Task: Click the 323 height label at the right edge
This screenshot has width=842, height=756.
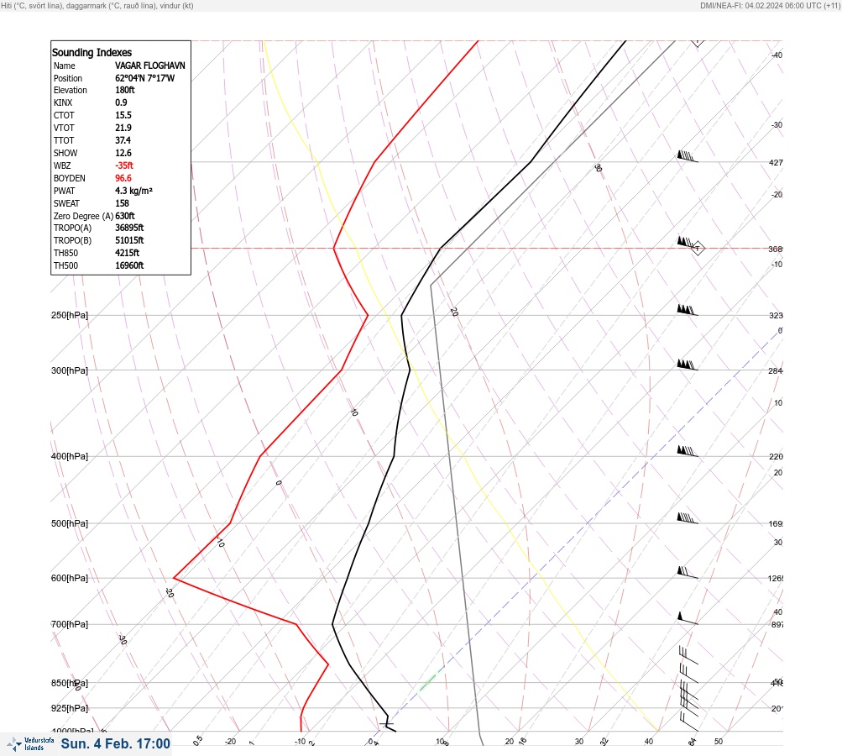Action: [776, 315]
